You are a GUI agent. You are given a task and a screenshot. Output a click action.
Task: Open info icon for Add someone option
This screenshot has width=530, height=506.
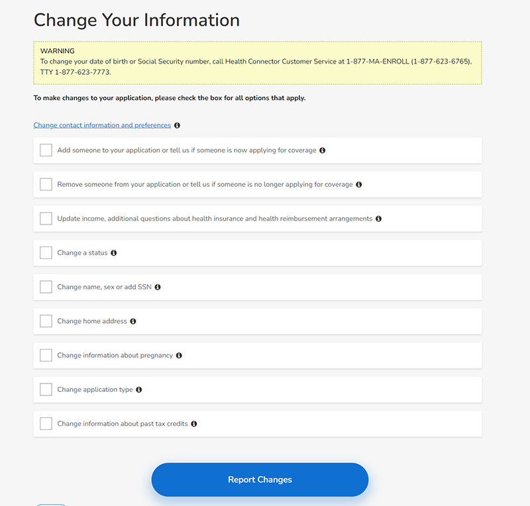(x=323, y=150)
